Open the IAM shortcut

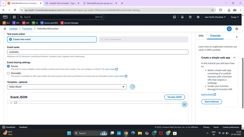26,23
